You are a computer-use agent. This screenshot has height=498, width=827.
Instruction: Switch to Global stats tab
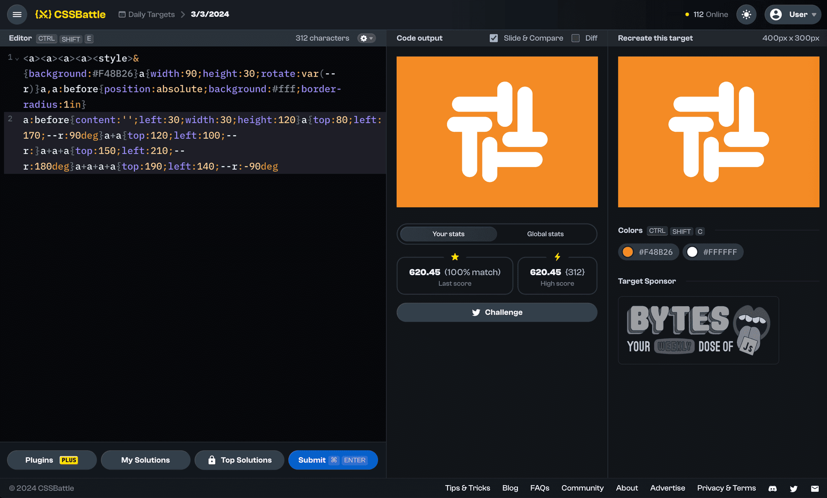tap(545, 234)
